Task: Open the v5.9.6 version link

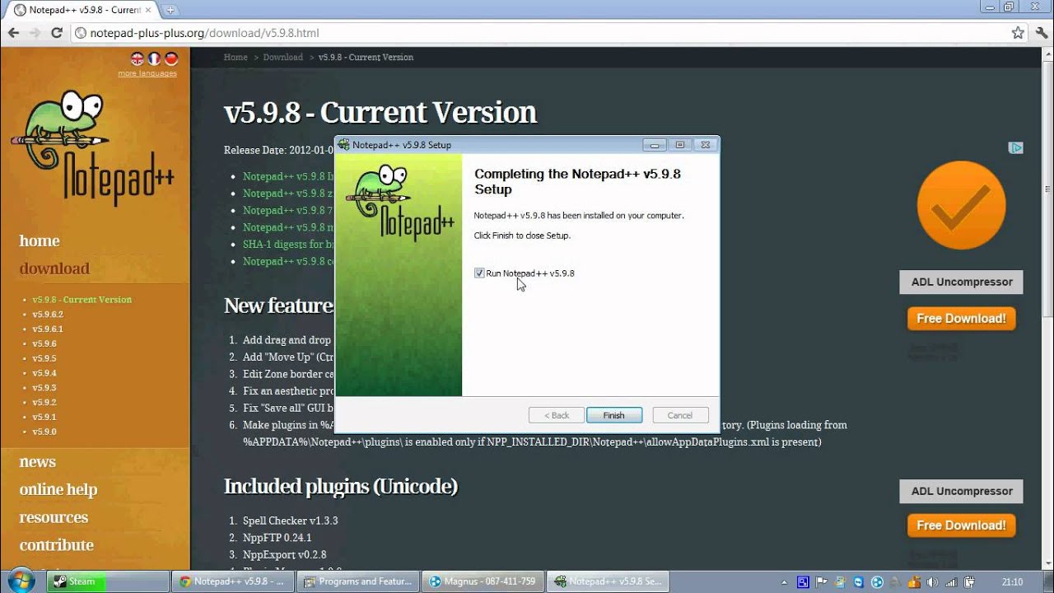Action: click(44, 344)
